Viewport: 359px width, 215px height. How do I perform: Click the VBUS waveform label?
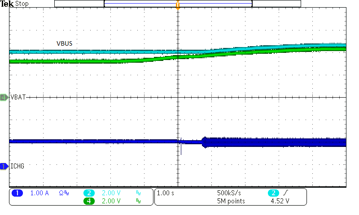(64, 43)
